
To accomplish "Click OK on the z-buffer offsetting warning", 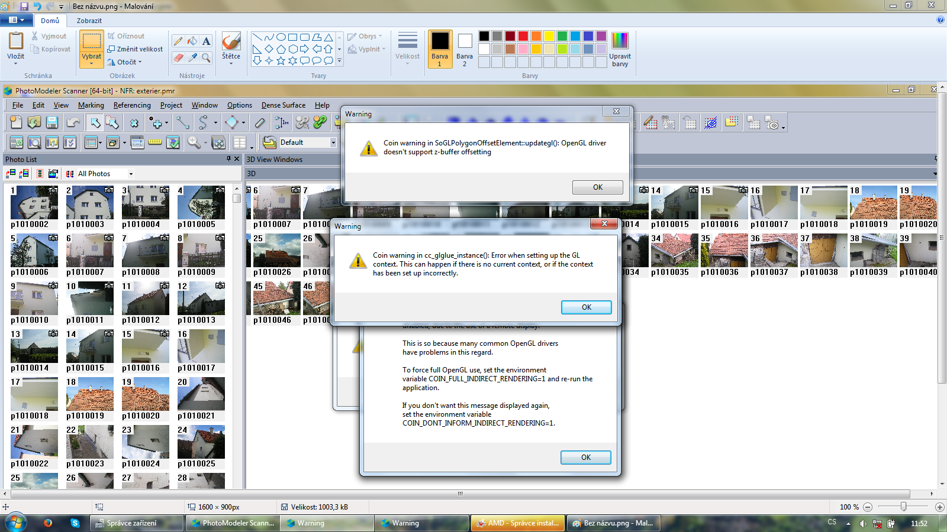I will click(x=598, y=187).
